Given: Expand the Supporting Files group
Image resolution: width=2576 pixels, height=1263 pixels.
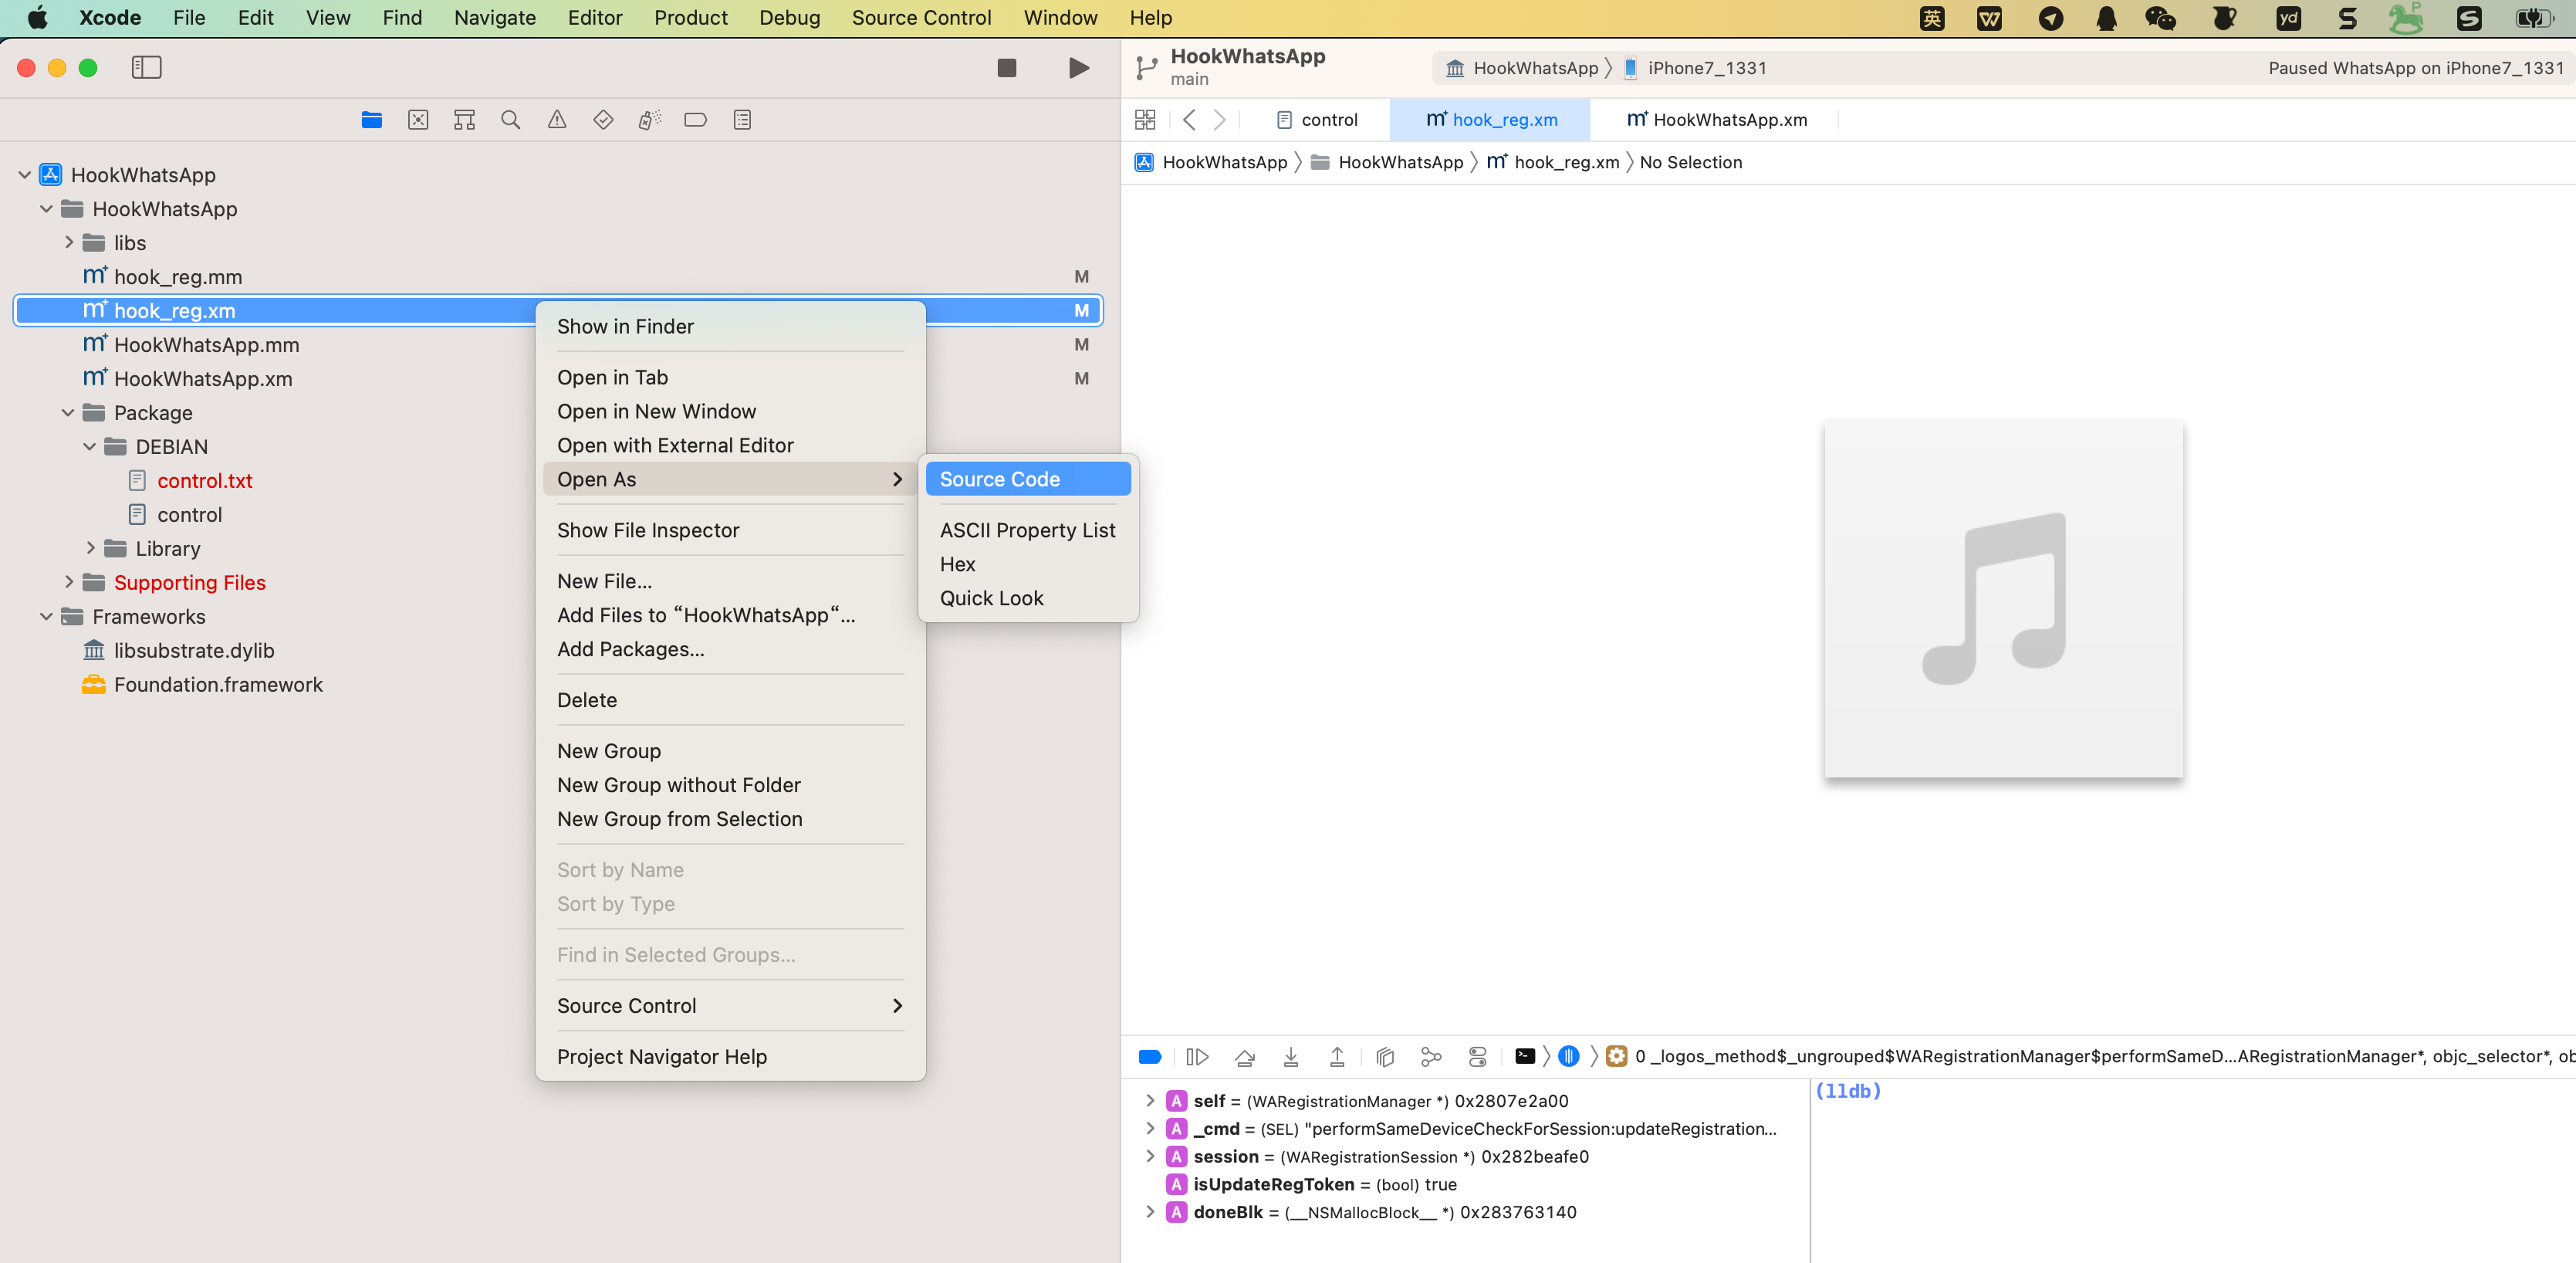Looking at the screenshot, I should (68, 582).
